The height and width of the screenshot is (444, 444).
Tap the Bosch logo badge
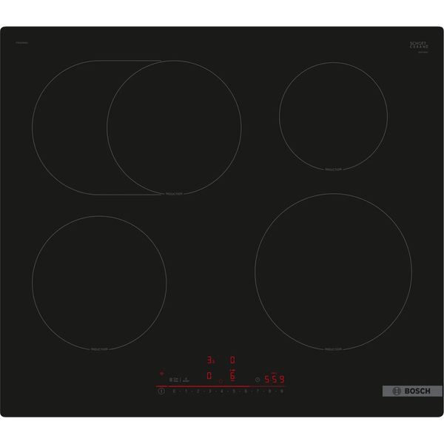click(411, 391)
